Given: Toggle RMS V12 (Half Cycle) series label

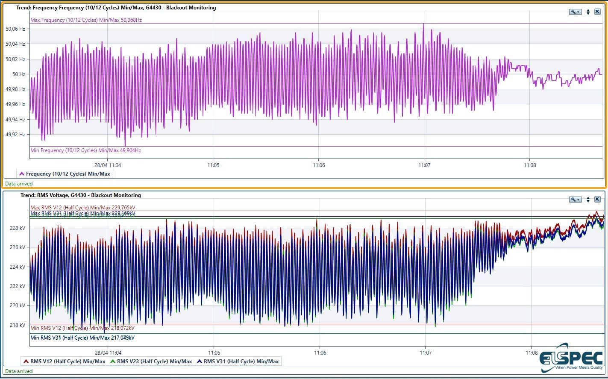Looking at the screenshot, I should (x=68, y=361).
